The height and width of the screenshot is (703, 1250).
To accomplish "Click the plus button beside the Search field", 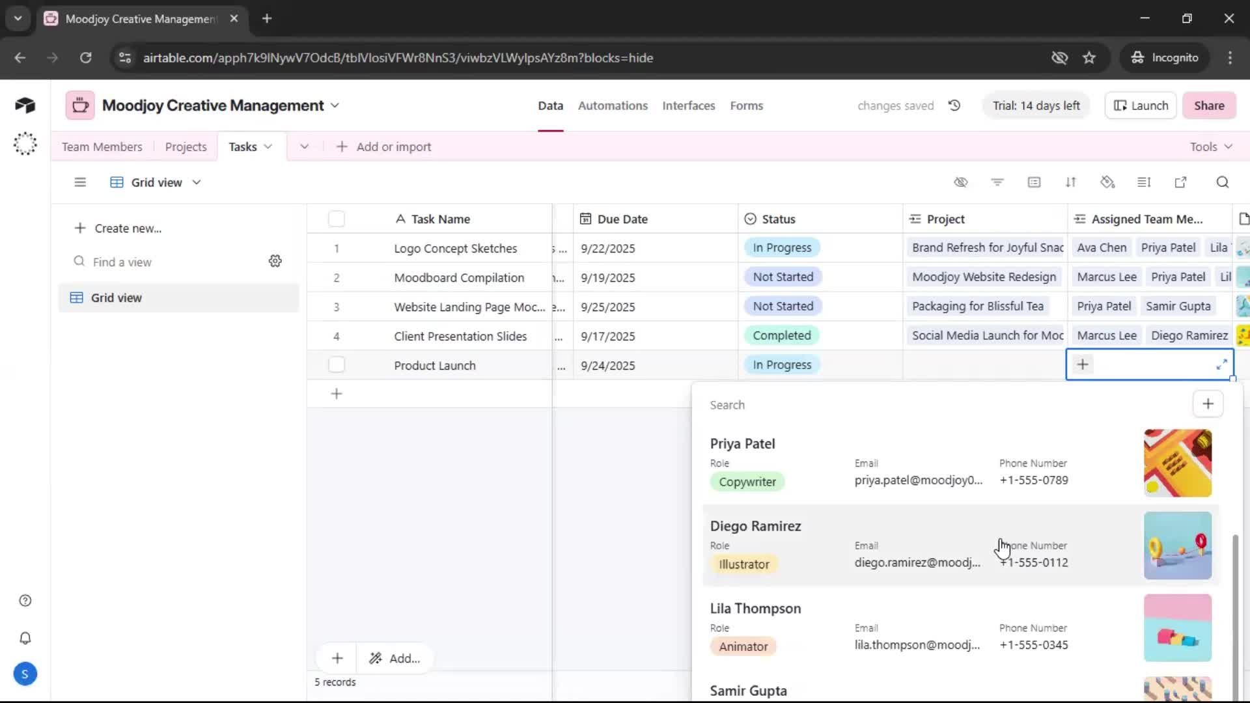I will point(1208,404).
